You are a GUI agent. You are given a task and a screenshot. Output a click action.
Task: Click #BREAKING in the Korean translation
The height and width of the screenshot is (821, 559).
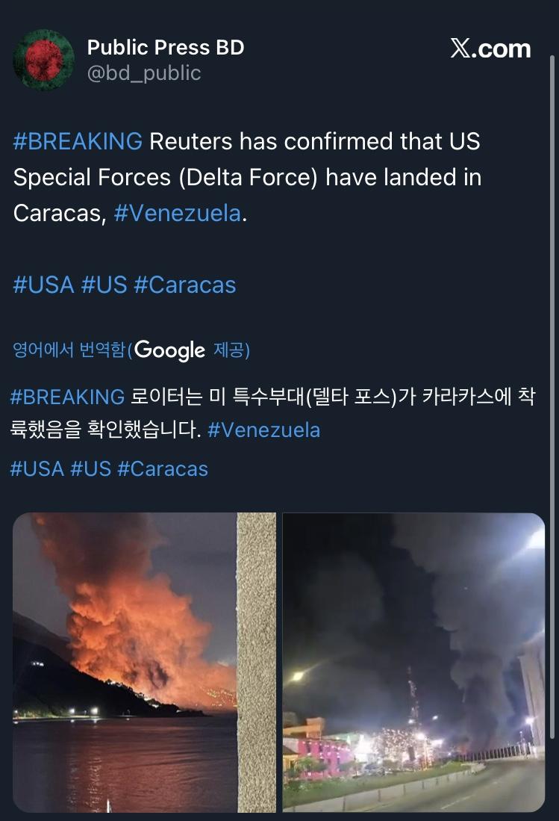pos(67,396)
